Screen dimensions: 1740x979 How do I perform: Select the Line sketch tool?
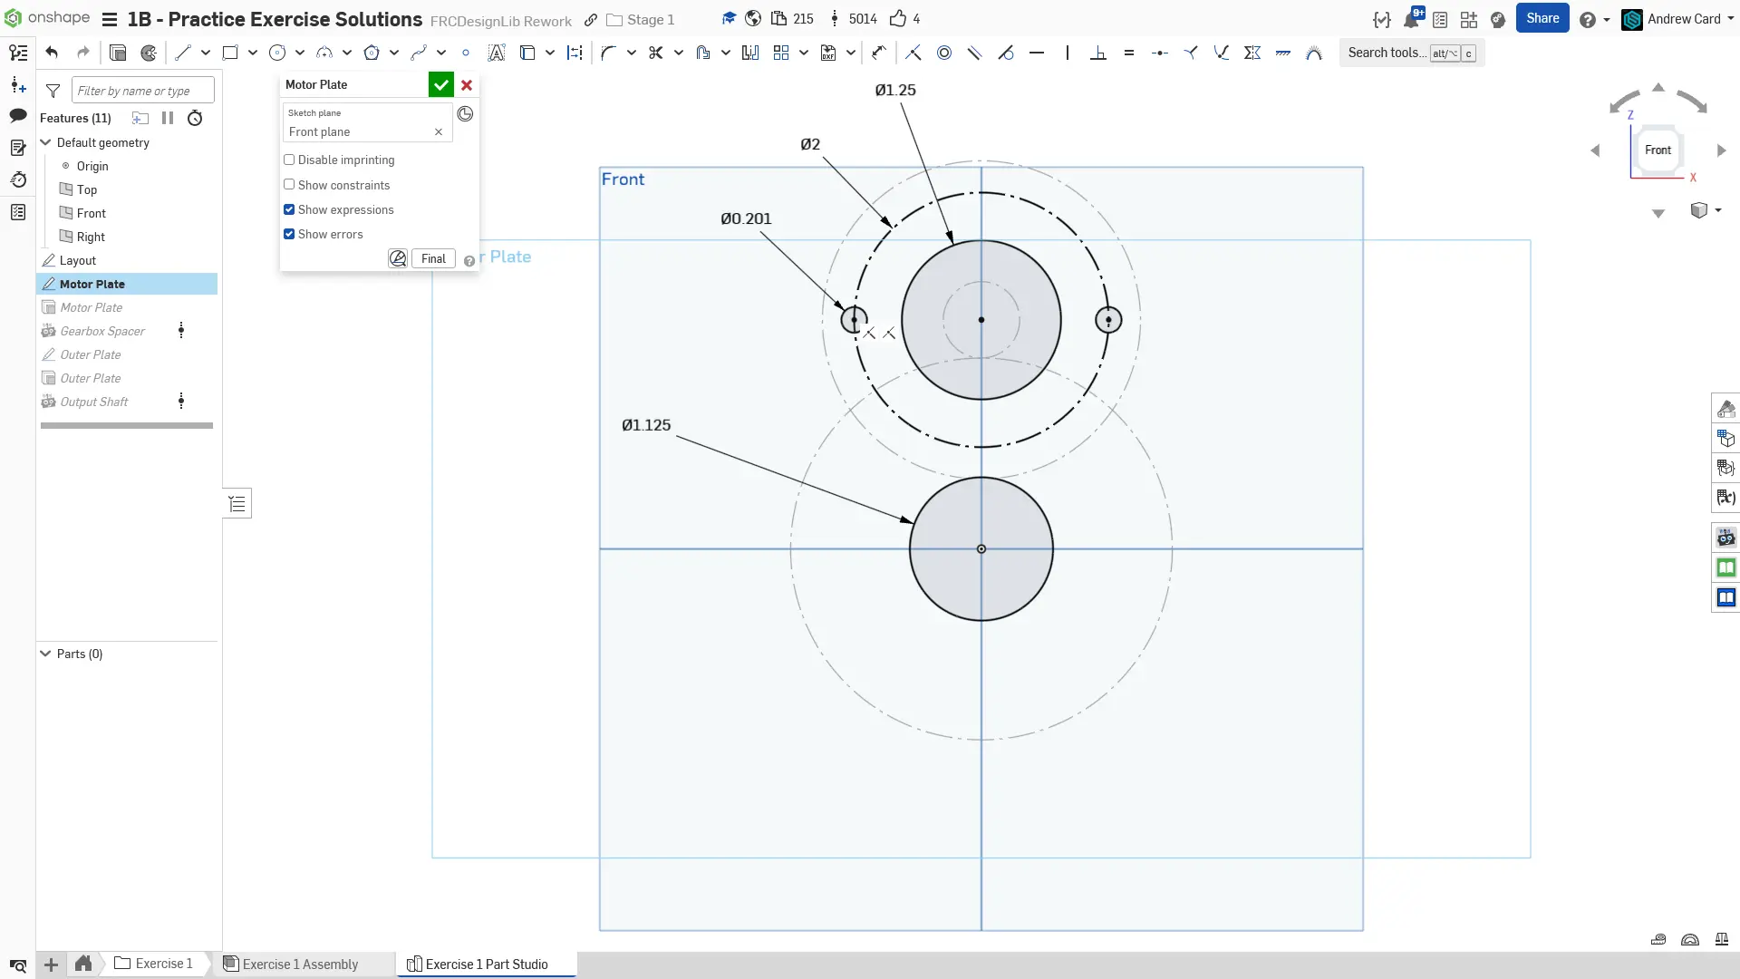tap(182, 53)
